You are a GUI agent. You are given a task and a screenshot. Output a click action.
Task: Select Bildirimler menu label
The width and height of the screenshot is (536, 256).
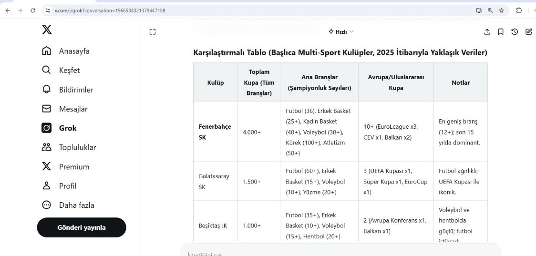(x=76, y=90)
